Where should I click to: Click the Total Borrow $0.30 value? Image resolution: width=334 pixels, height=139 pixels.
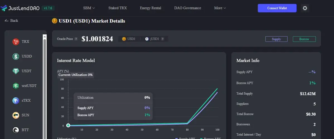pos(311,114)
